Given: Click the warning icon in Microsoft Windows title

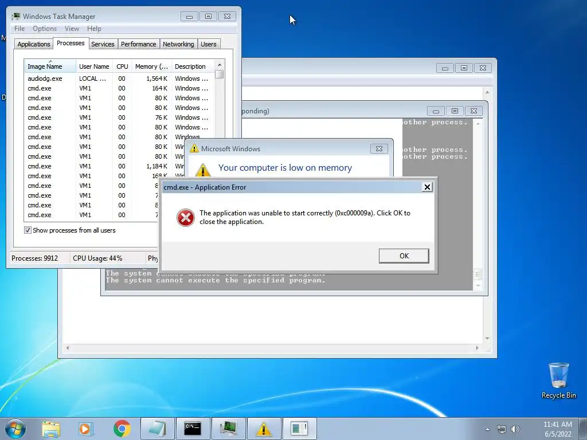Looking at the screenshot, I should tap(194, 148).
